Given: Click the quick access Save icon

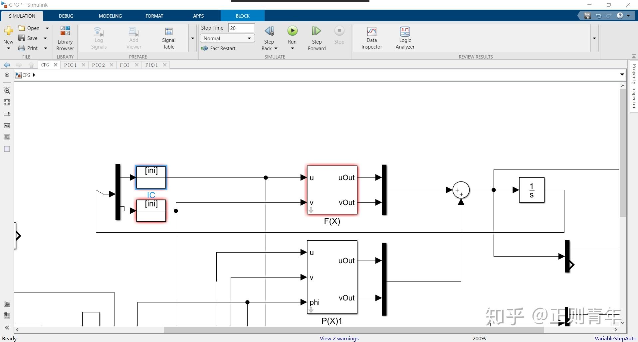Looking at the screenshot, I should click(587, 16).
